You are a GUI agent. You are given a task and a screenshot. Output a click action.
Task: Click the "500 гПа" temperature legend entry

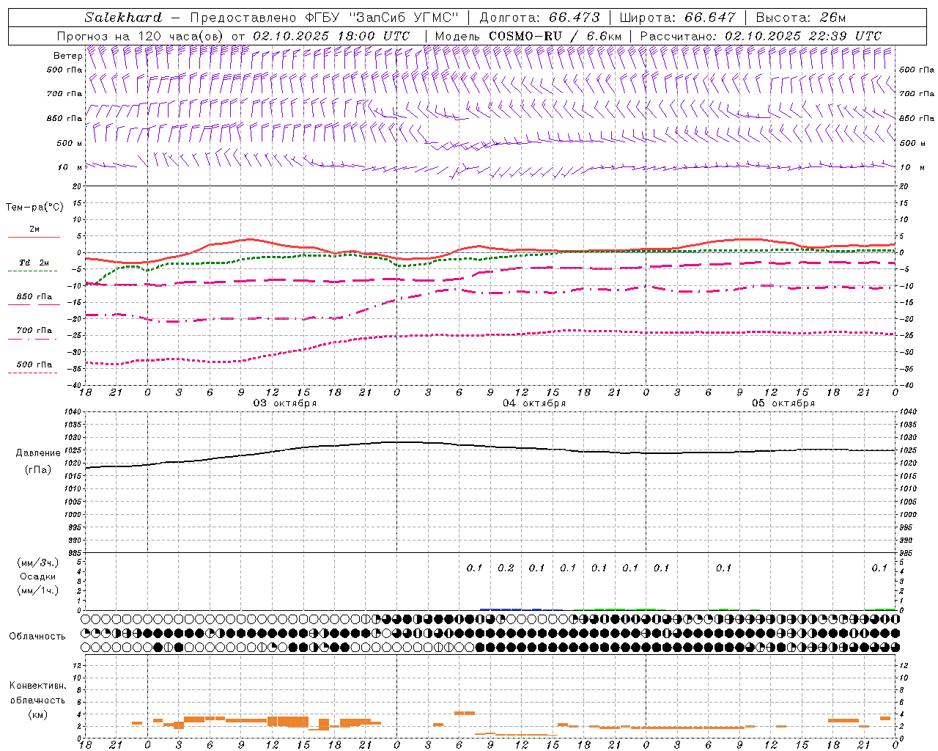pos(34,364)
